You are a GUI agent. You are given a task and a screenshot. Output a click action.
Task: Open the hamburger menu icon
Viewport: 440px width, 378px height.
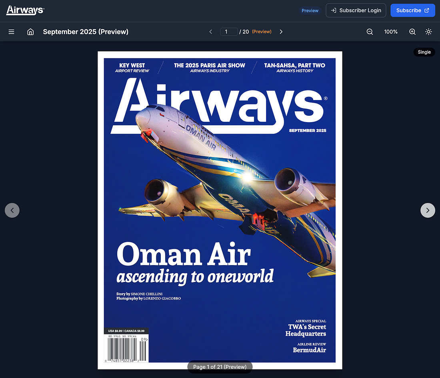[x=12, y=32]
